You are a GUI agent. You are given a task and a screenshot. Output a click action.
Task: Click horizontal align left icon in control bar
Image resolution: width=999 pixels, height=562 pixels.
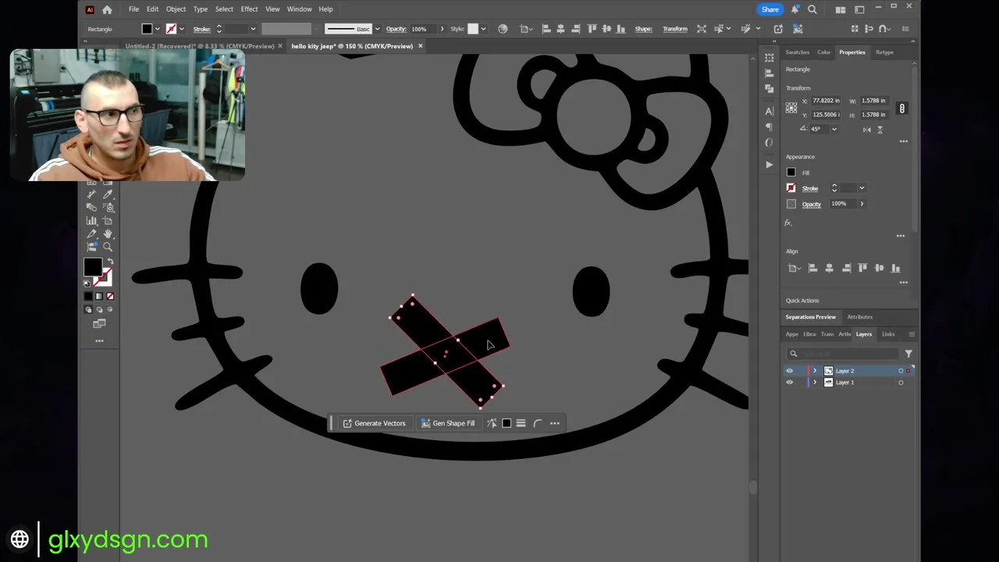pos(546,29)
